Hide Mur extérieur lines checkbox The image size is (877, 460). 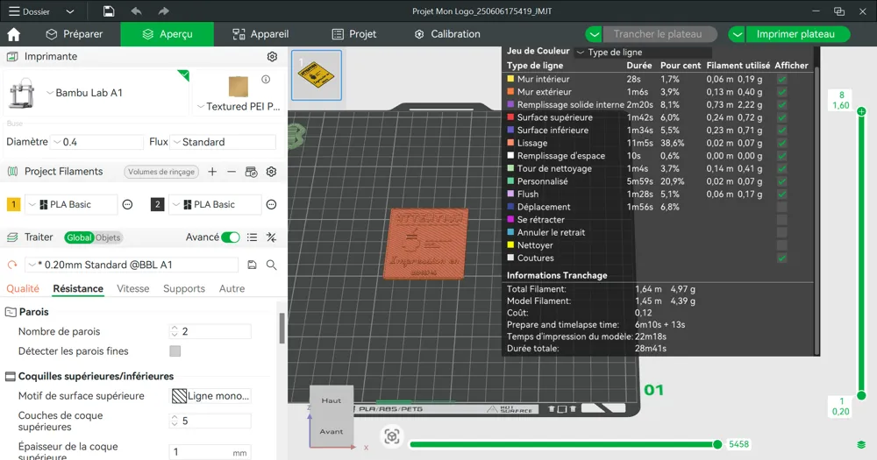coord(782,92)
